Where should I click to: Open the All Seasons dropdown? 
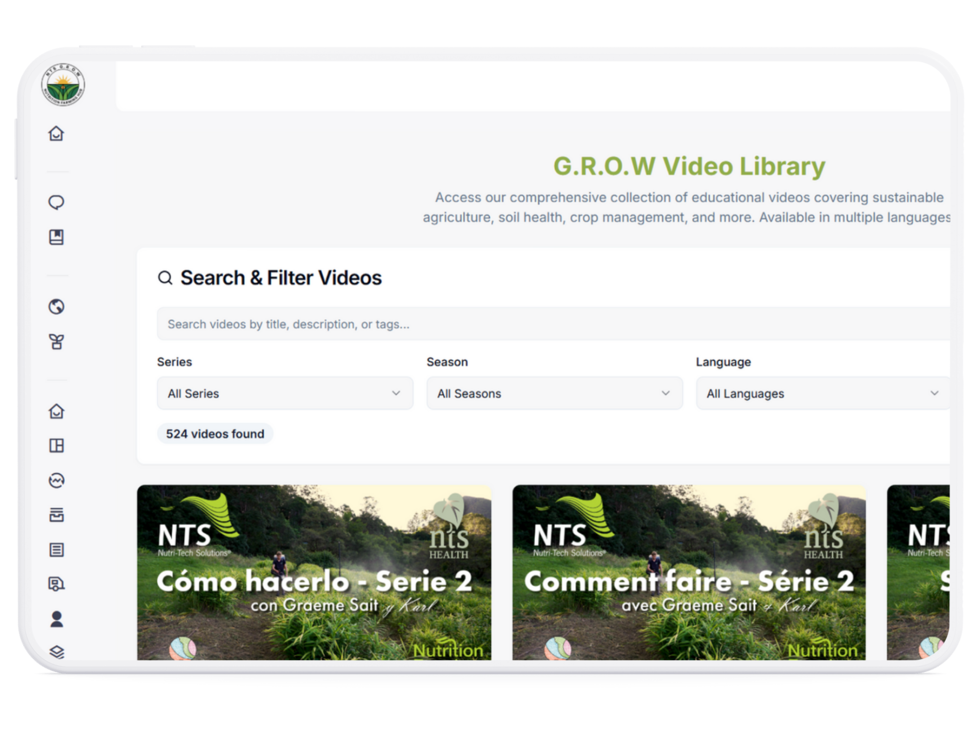(554, 393)
